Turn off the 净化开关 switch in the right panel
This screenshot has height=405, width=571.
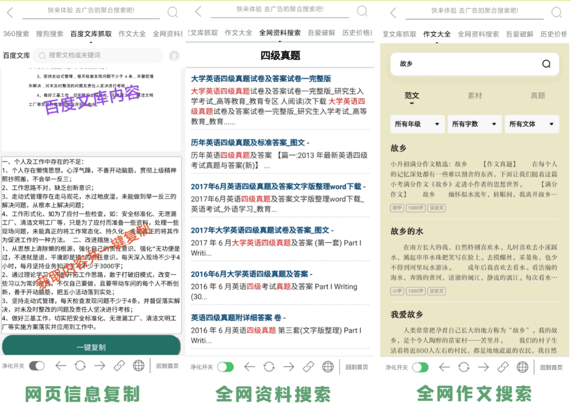coord(420,367)
